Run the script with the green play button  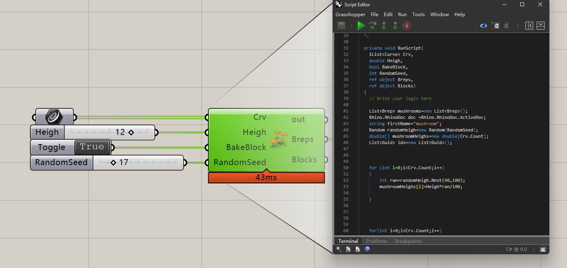(361, 26)
